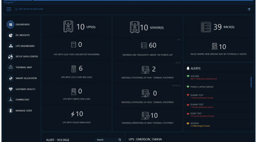This screenshot has height=142, width=257.
Task: Click the large Server(s) device icon
Action: (x=135, y=27)
